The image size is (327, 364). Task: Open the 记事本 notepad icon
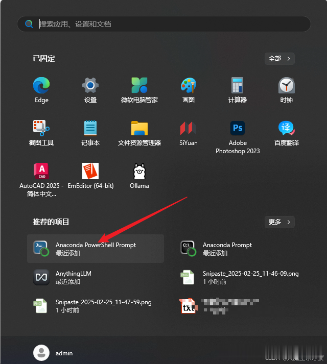pos(90,128)
